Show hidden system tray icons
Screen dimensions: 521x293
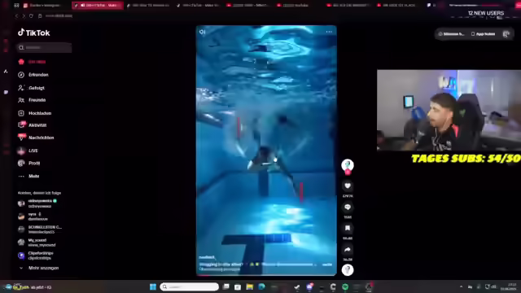pyautogui.click(x=462, y=286)
